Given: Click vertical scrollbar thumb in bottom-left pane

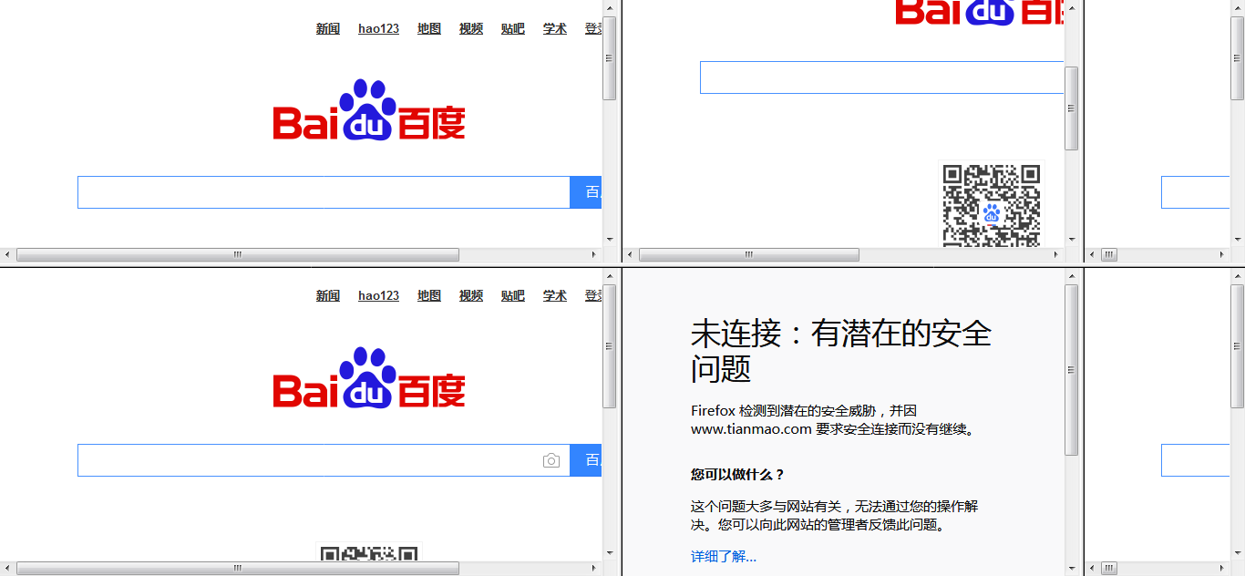Looking at the screenshot, I should click(610, 346).
